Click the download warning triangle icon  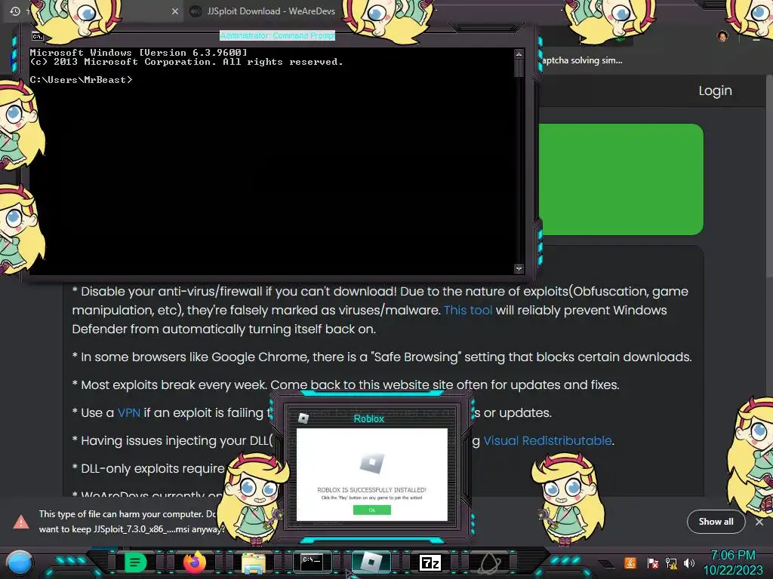point(20,522)
